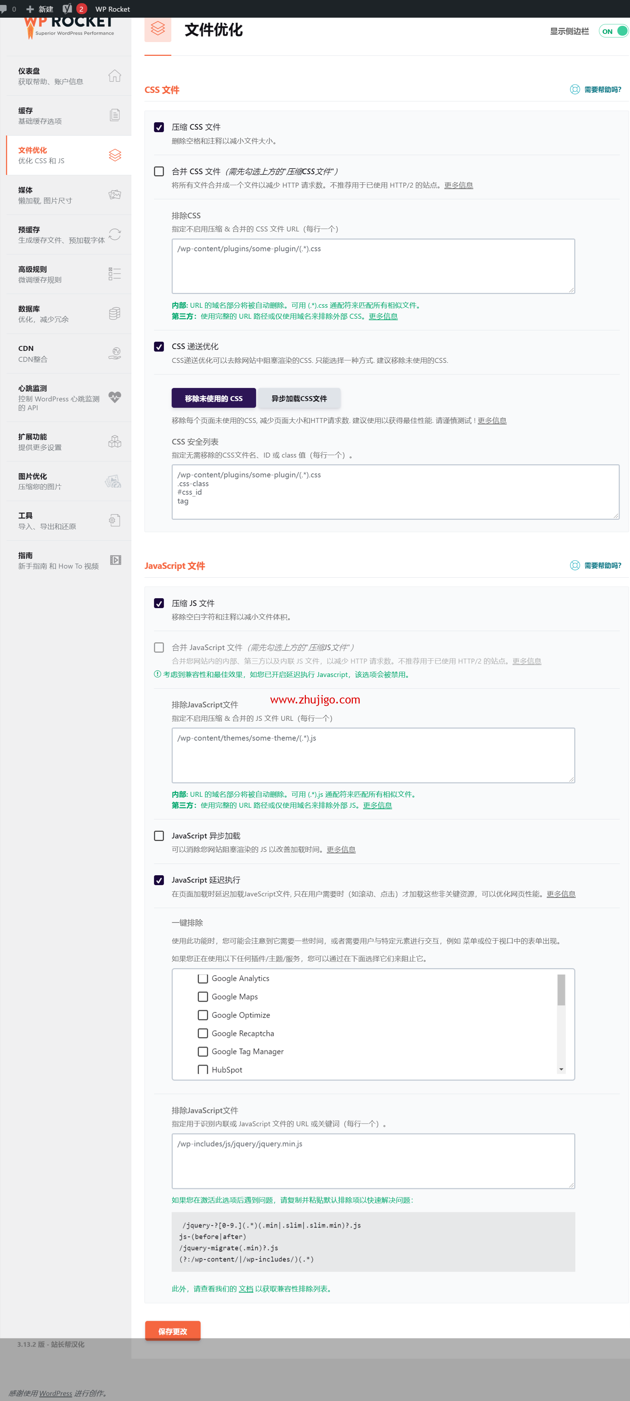Open the WordPress footer link
This screenshot has height=1401, width=630.
pyautogui.click(x=55, y=1393)
